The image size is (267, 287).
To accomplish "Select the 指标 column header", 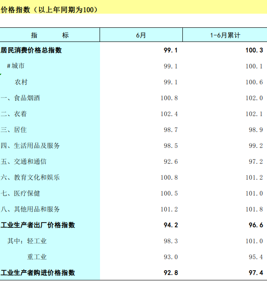I will 50,35.
